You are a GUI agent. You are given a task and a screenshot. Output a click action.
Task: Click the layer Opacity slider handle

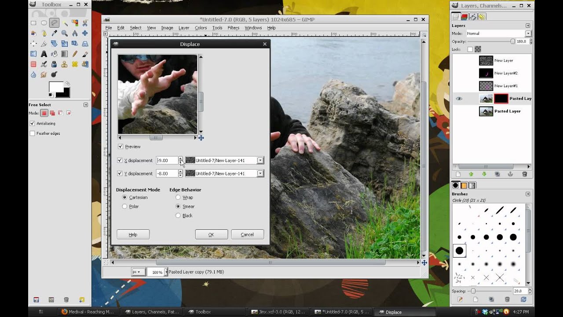pyautogui.click(x=512, y=41)
